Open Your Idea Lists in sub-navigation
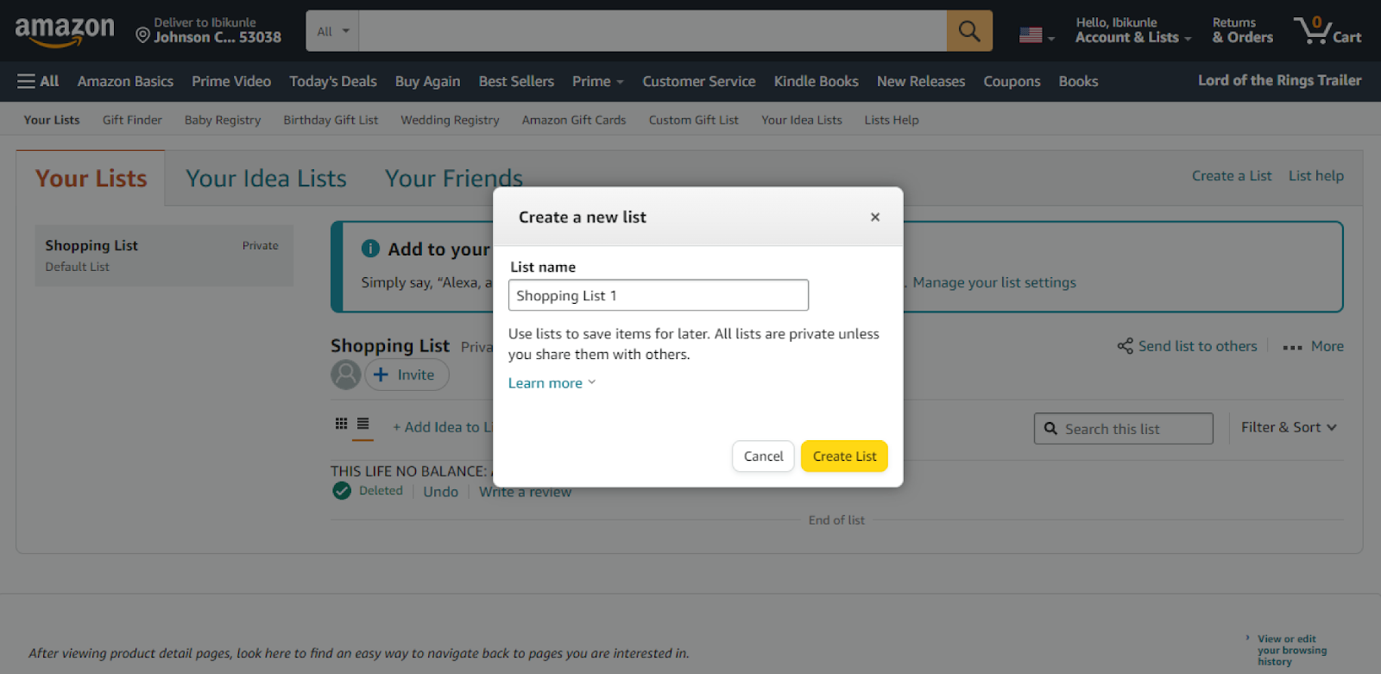 pos(802,120)
